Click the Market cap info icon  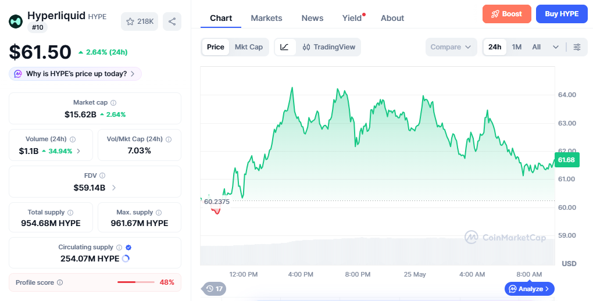click(x=113, y=102)
